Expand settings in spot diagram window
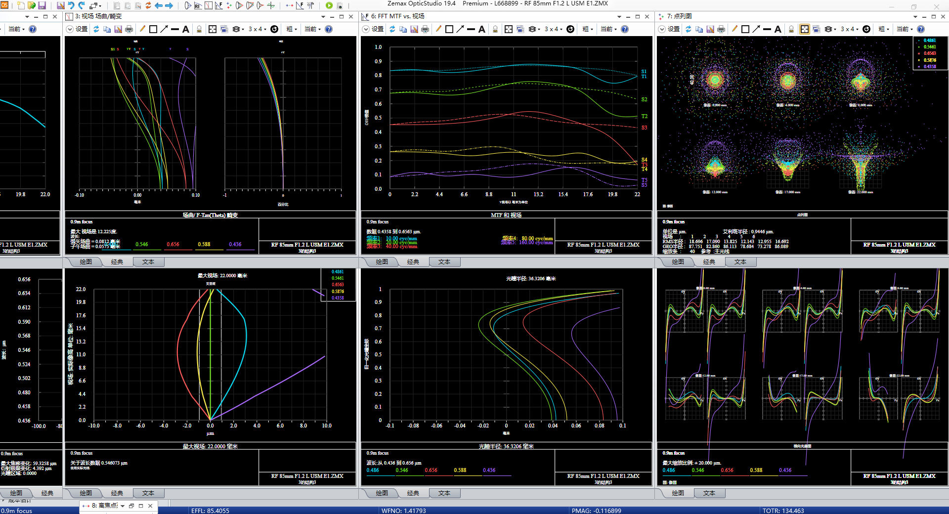949x514 pixels. [662, 29]
